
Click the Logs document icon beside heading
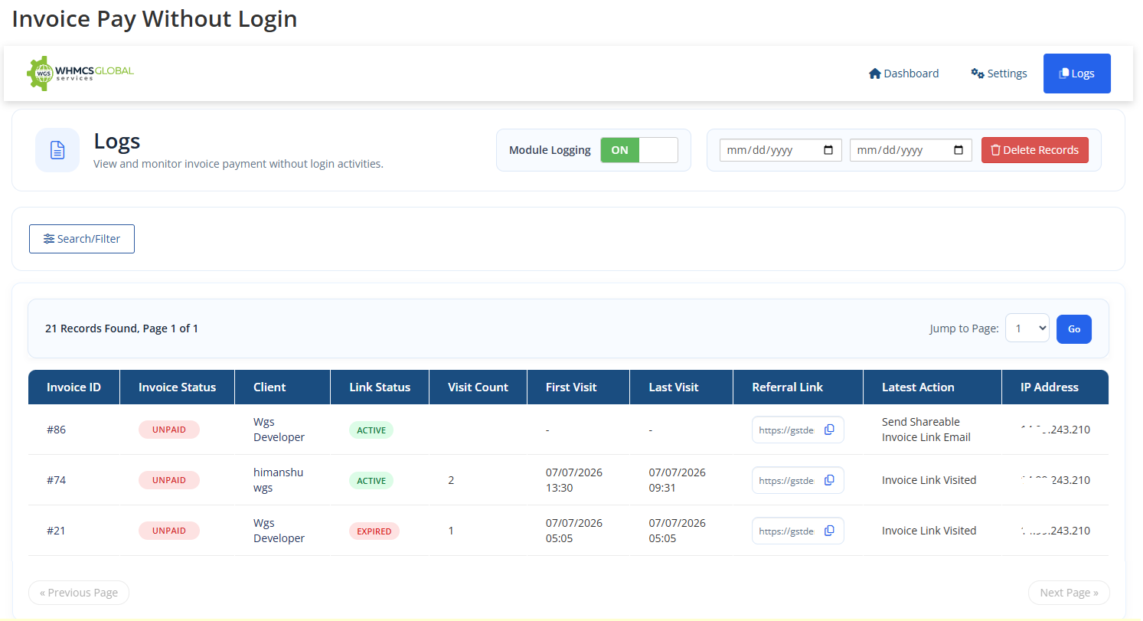[57, 150]
